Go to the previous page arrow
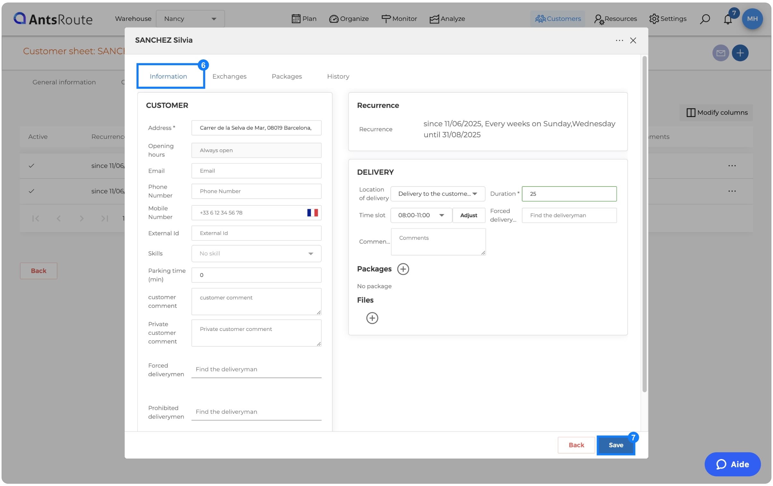The image size is (773, 486). pos(58,218)
